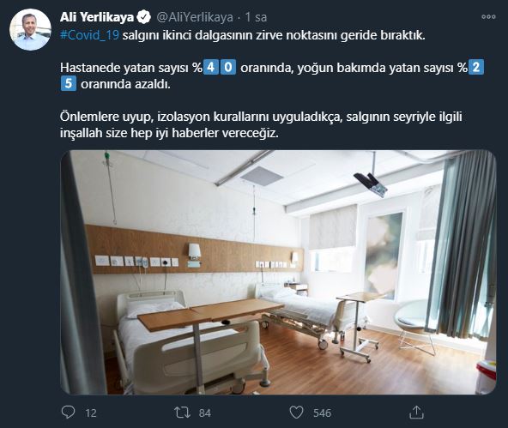The image size is (508, 428).
Task: Click the retweet count 84
Action: tap(205, 413)
